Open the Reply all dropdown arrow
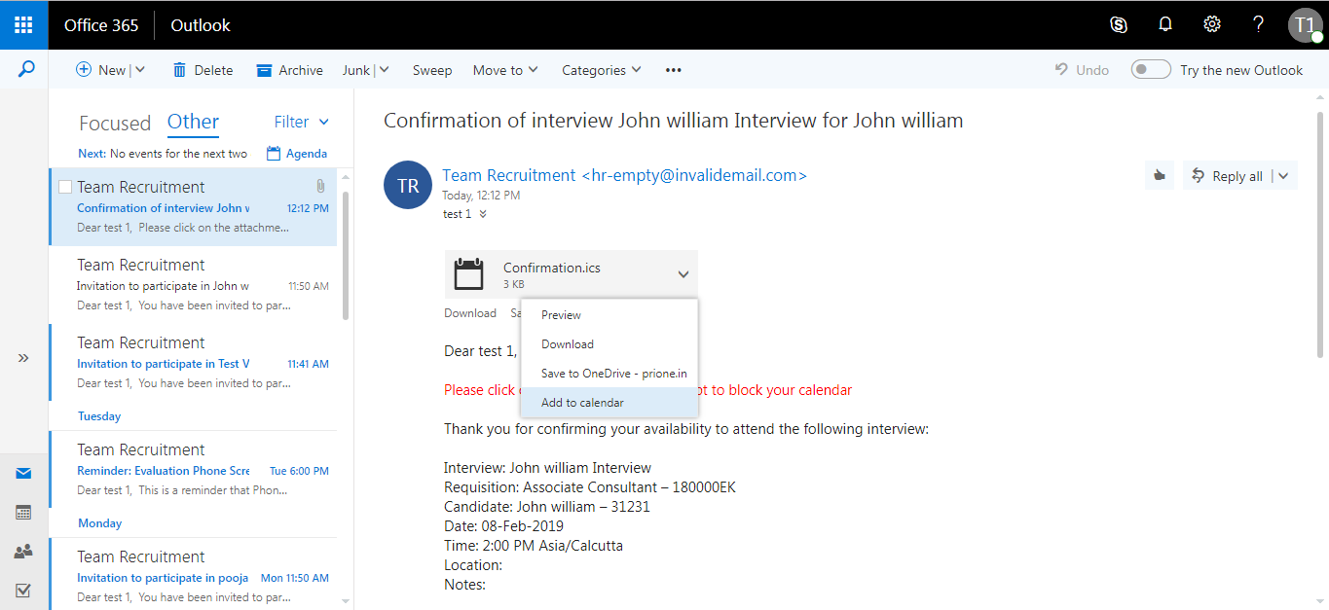Viewport: 1329px width, 610px height. (x=1283, y=176)
